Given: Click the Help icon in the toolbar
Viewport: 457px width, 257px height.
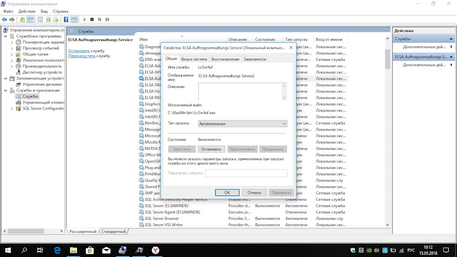Looking at the screenshot, I should click(66, 20).
